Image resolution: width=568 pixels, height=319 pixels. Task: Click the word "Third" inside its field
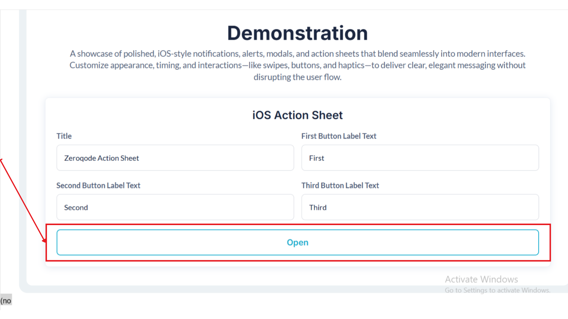point(318,208)
